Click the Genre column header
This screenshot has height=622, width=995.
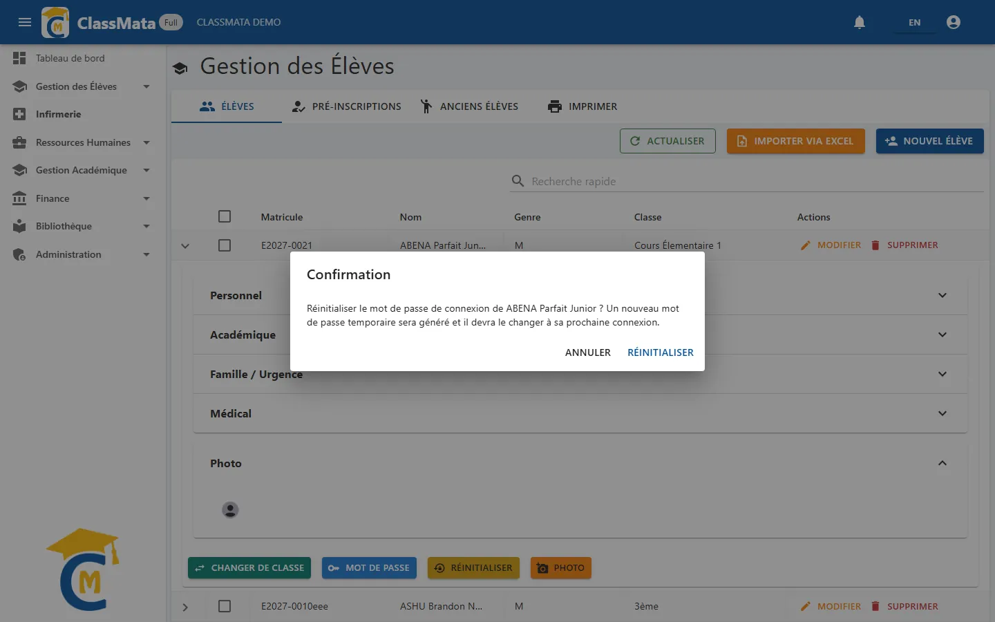click(527, 217)
